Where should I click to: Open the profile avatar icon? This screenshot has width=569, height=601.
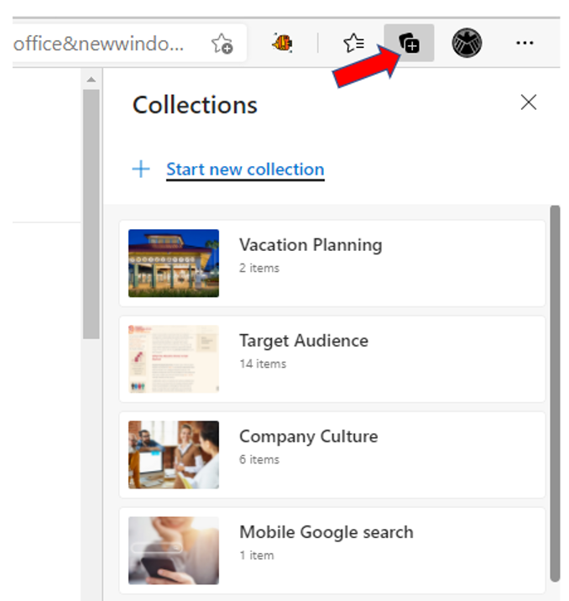click(x=467, y=43)
